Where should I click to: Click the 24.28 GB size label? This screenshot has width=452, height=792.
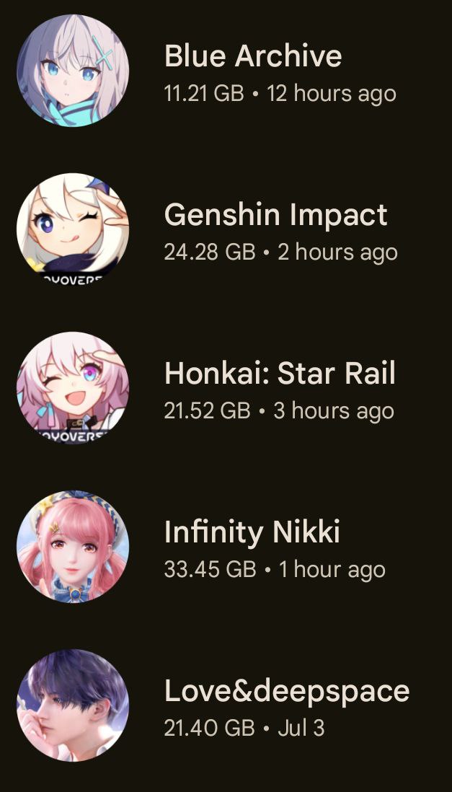pyautogui.click(x=210, y=252)
